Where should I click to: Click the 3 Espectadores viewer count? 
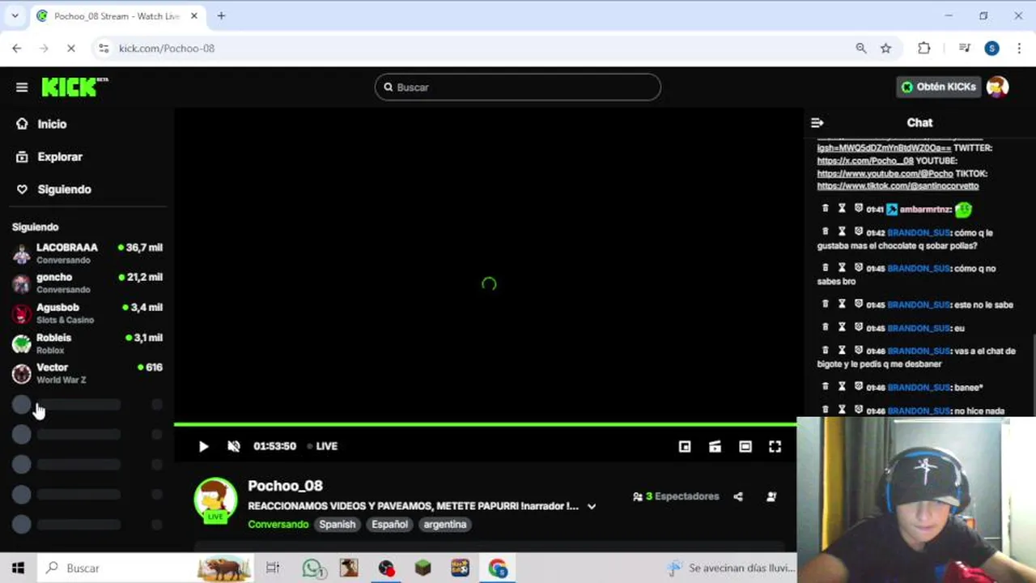677,496
